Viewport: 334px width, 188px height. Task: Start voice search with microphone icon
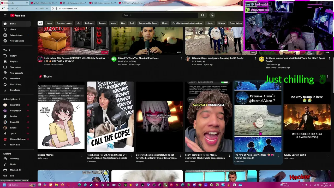pos(212,15)
